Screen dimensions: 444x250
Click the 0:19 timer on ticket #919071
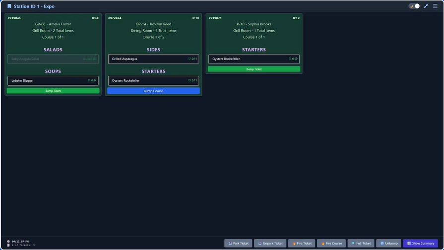coord(296,18)
